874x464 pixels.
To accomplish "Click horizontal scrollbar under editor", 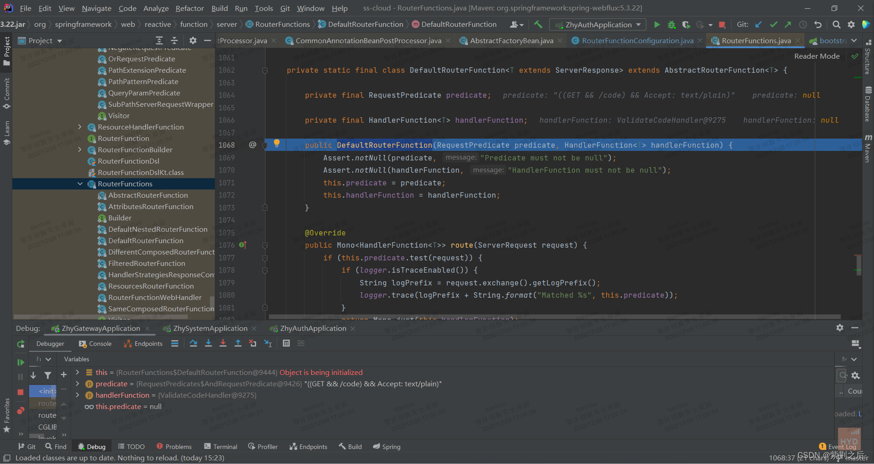I will tap(554, 317).
